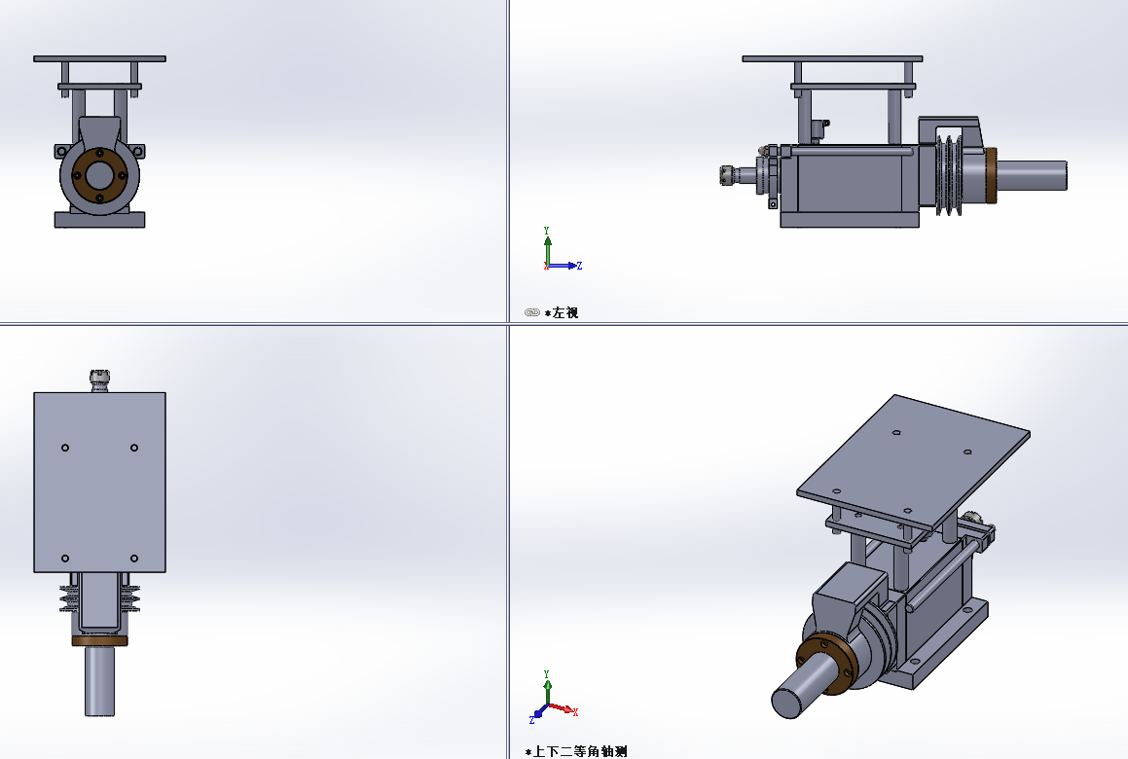Image resolution: width=1128 pixels, height=759 pixels.
Task: Select the output shaft in the side view
Action: [x=1032, y=176]
